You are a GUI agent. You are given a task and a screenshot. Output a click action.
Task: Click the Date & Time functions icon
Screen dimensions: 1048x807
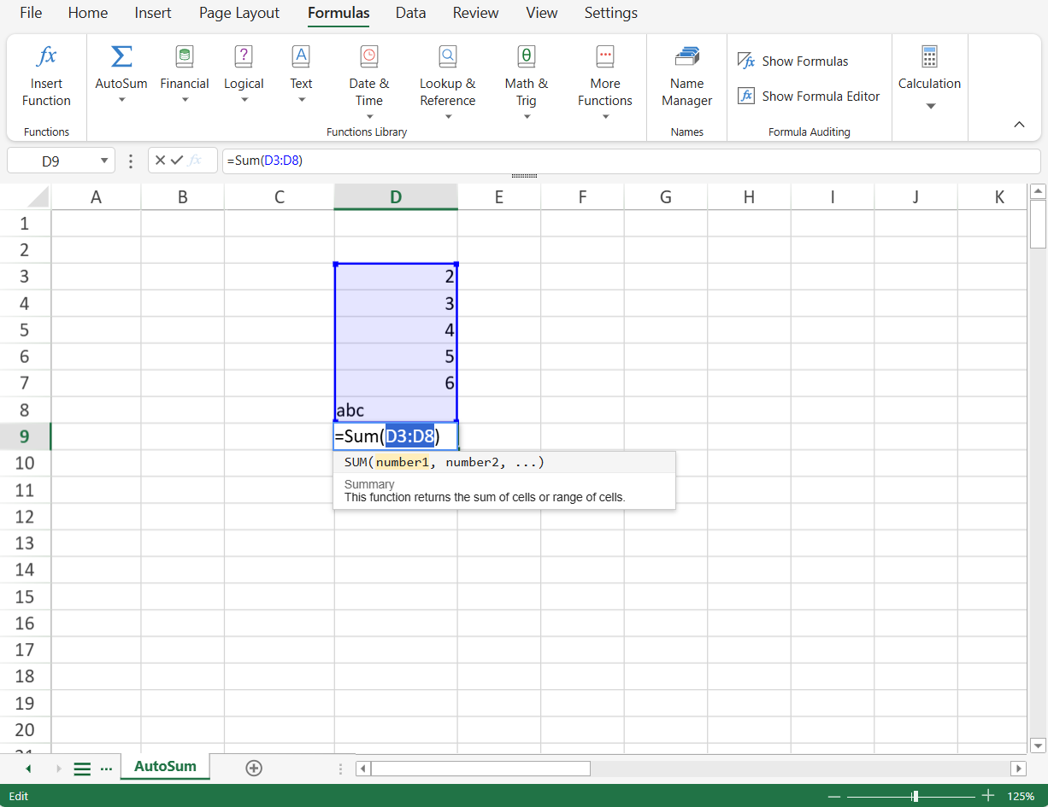click(368, 57)
